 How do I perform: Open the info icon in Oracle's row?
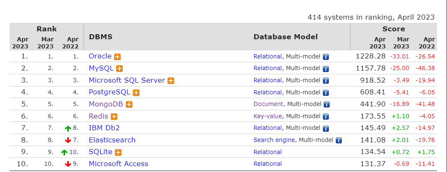pyautogui.click(x=326, y=57)
